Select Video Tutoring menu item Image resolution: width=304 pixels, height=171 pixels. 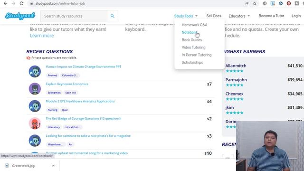tap(193, 47)
